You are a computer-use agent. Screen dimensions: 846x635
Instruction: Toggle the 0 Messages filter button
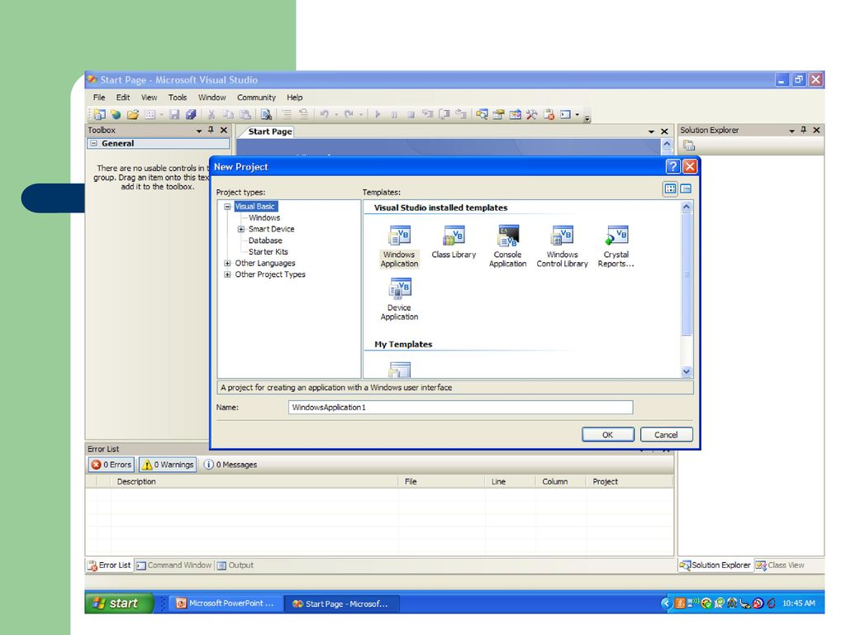click(230, 465)
